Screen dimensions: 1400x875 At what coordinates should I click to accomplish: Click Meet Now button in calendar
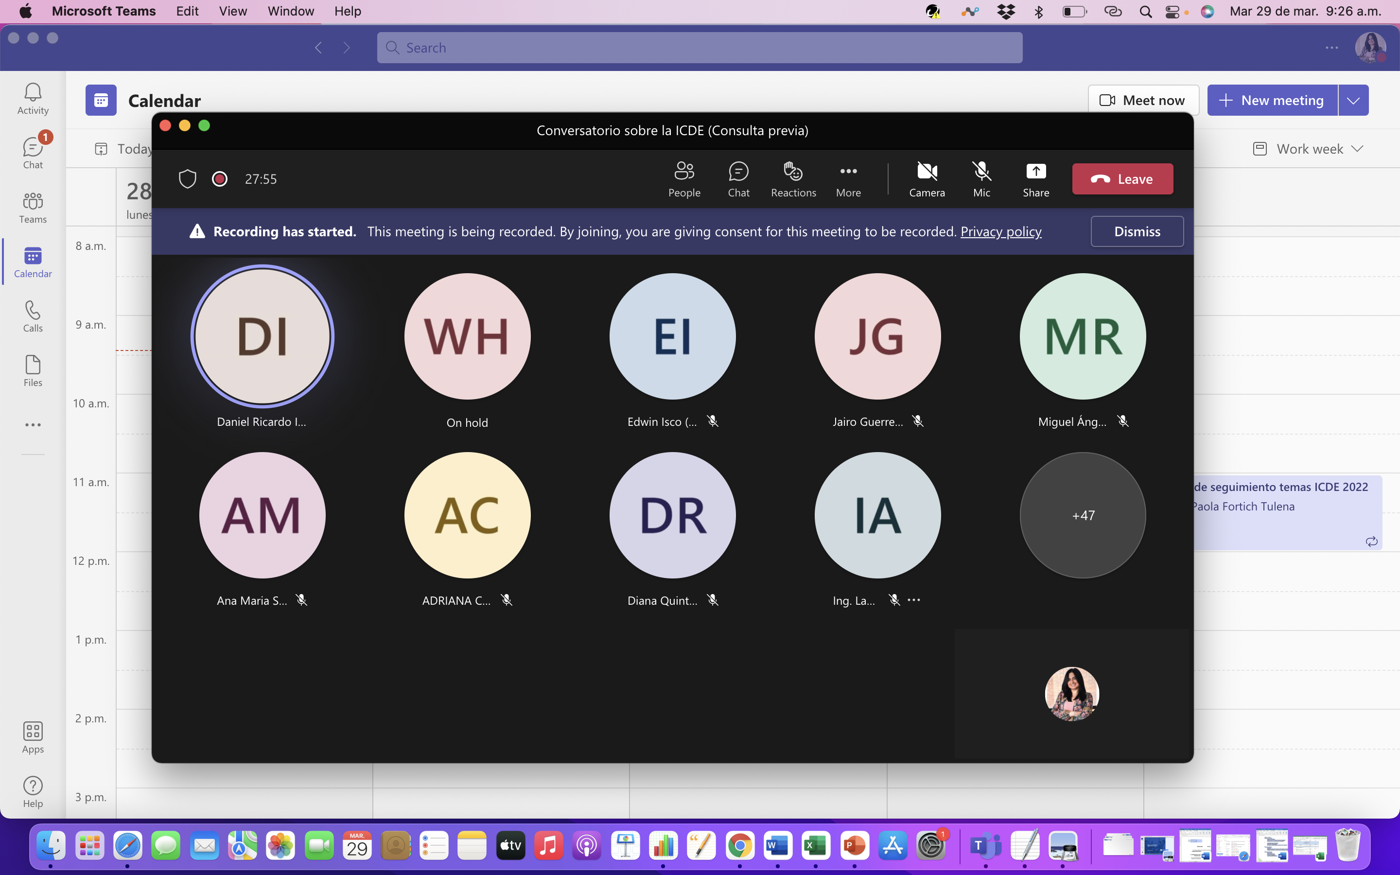(x=1143, y=100)
